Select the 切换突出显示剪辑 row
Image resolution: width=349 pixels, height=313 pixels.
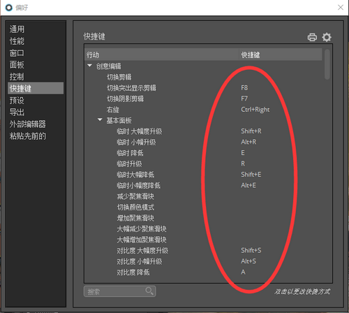[204, 88]
